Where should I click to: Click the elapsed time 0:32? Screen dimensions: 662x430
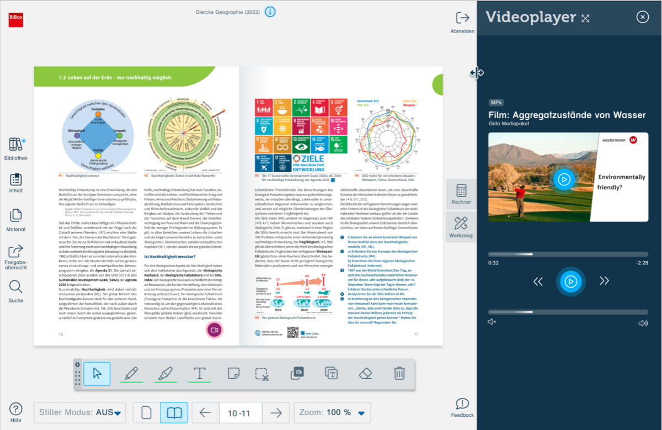pyautogui.click(x=493, y=263)
